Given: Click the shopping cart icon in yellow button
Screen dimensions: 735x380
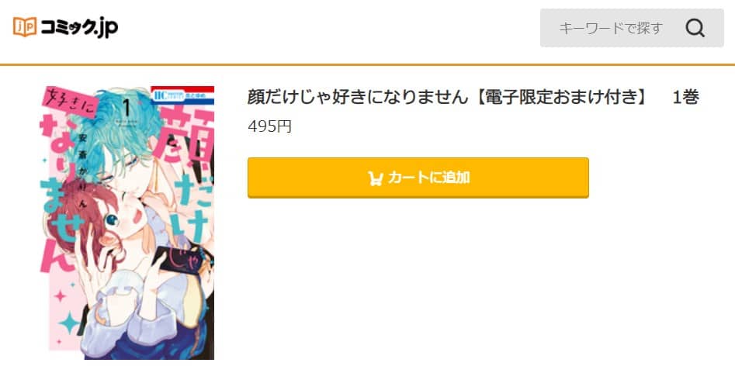Looking at the screenshot, I should 376,178.
